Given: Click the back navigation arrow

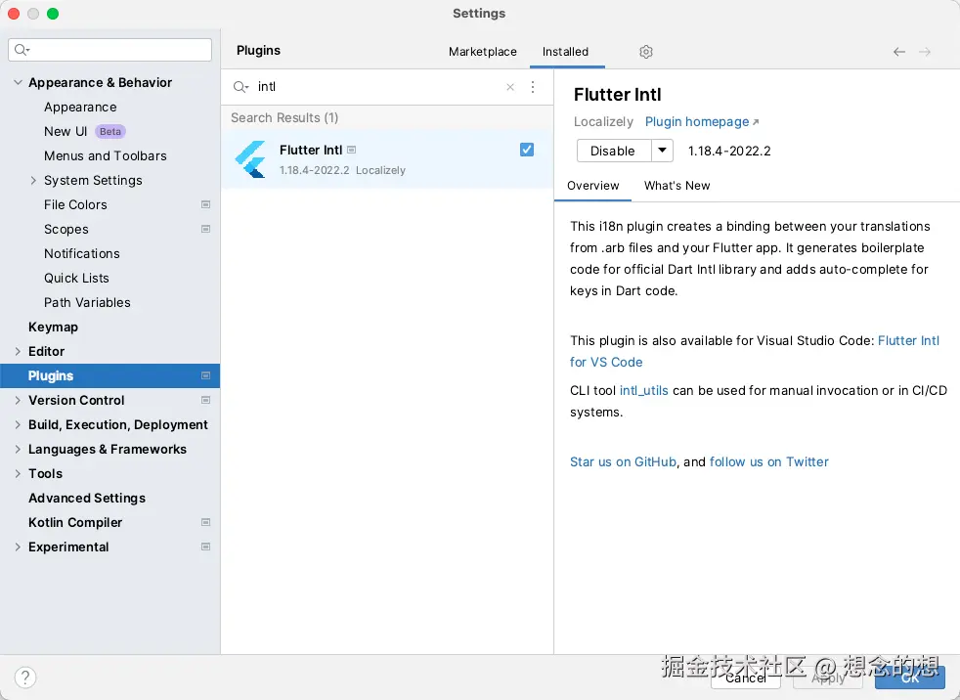Looking at the screenshot, I should (x=898, y=52).
